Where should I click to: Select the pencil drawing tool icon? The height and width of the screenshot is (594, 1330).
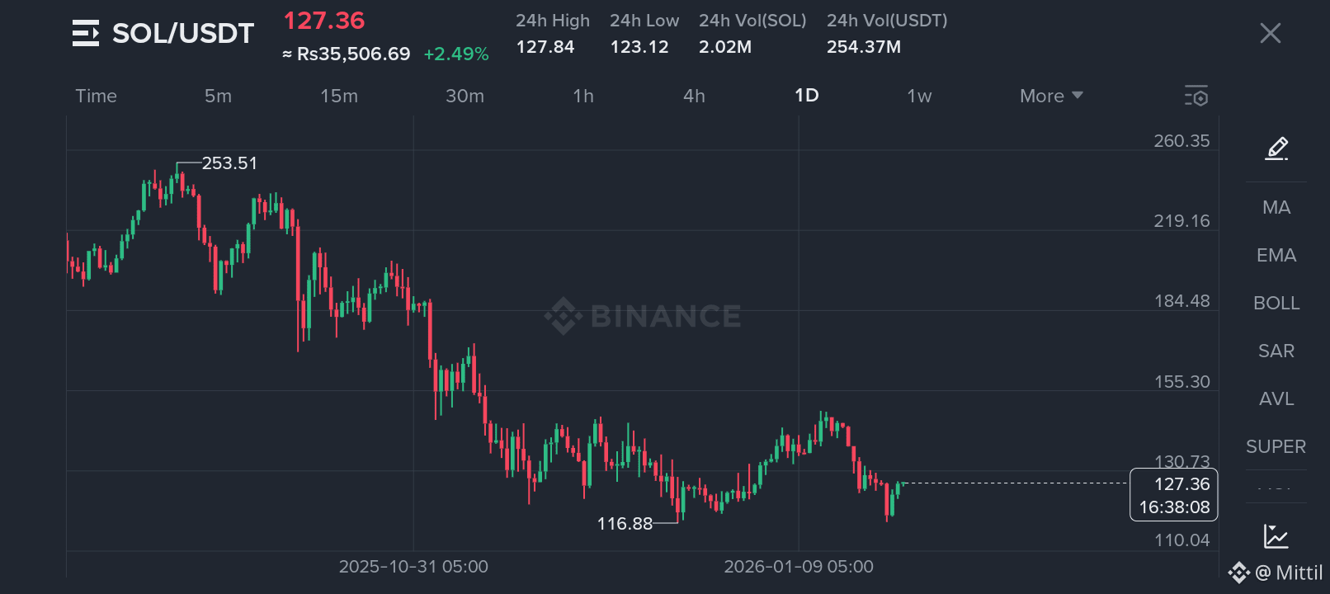point(1276,148)
